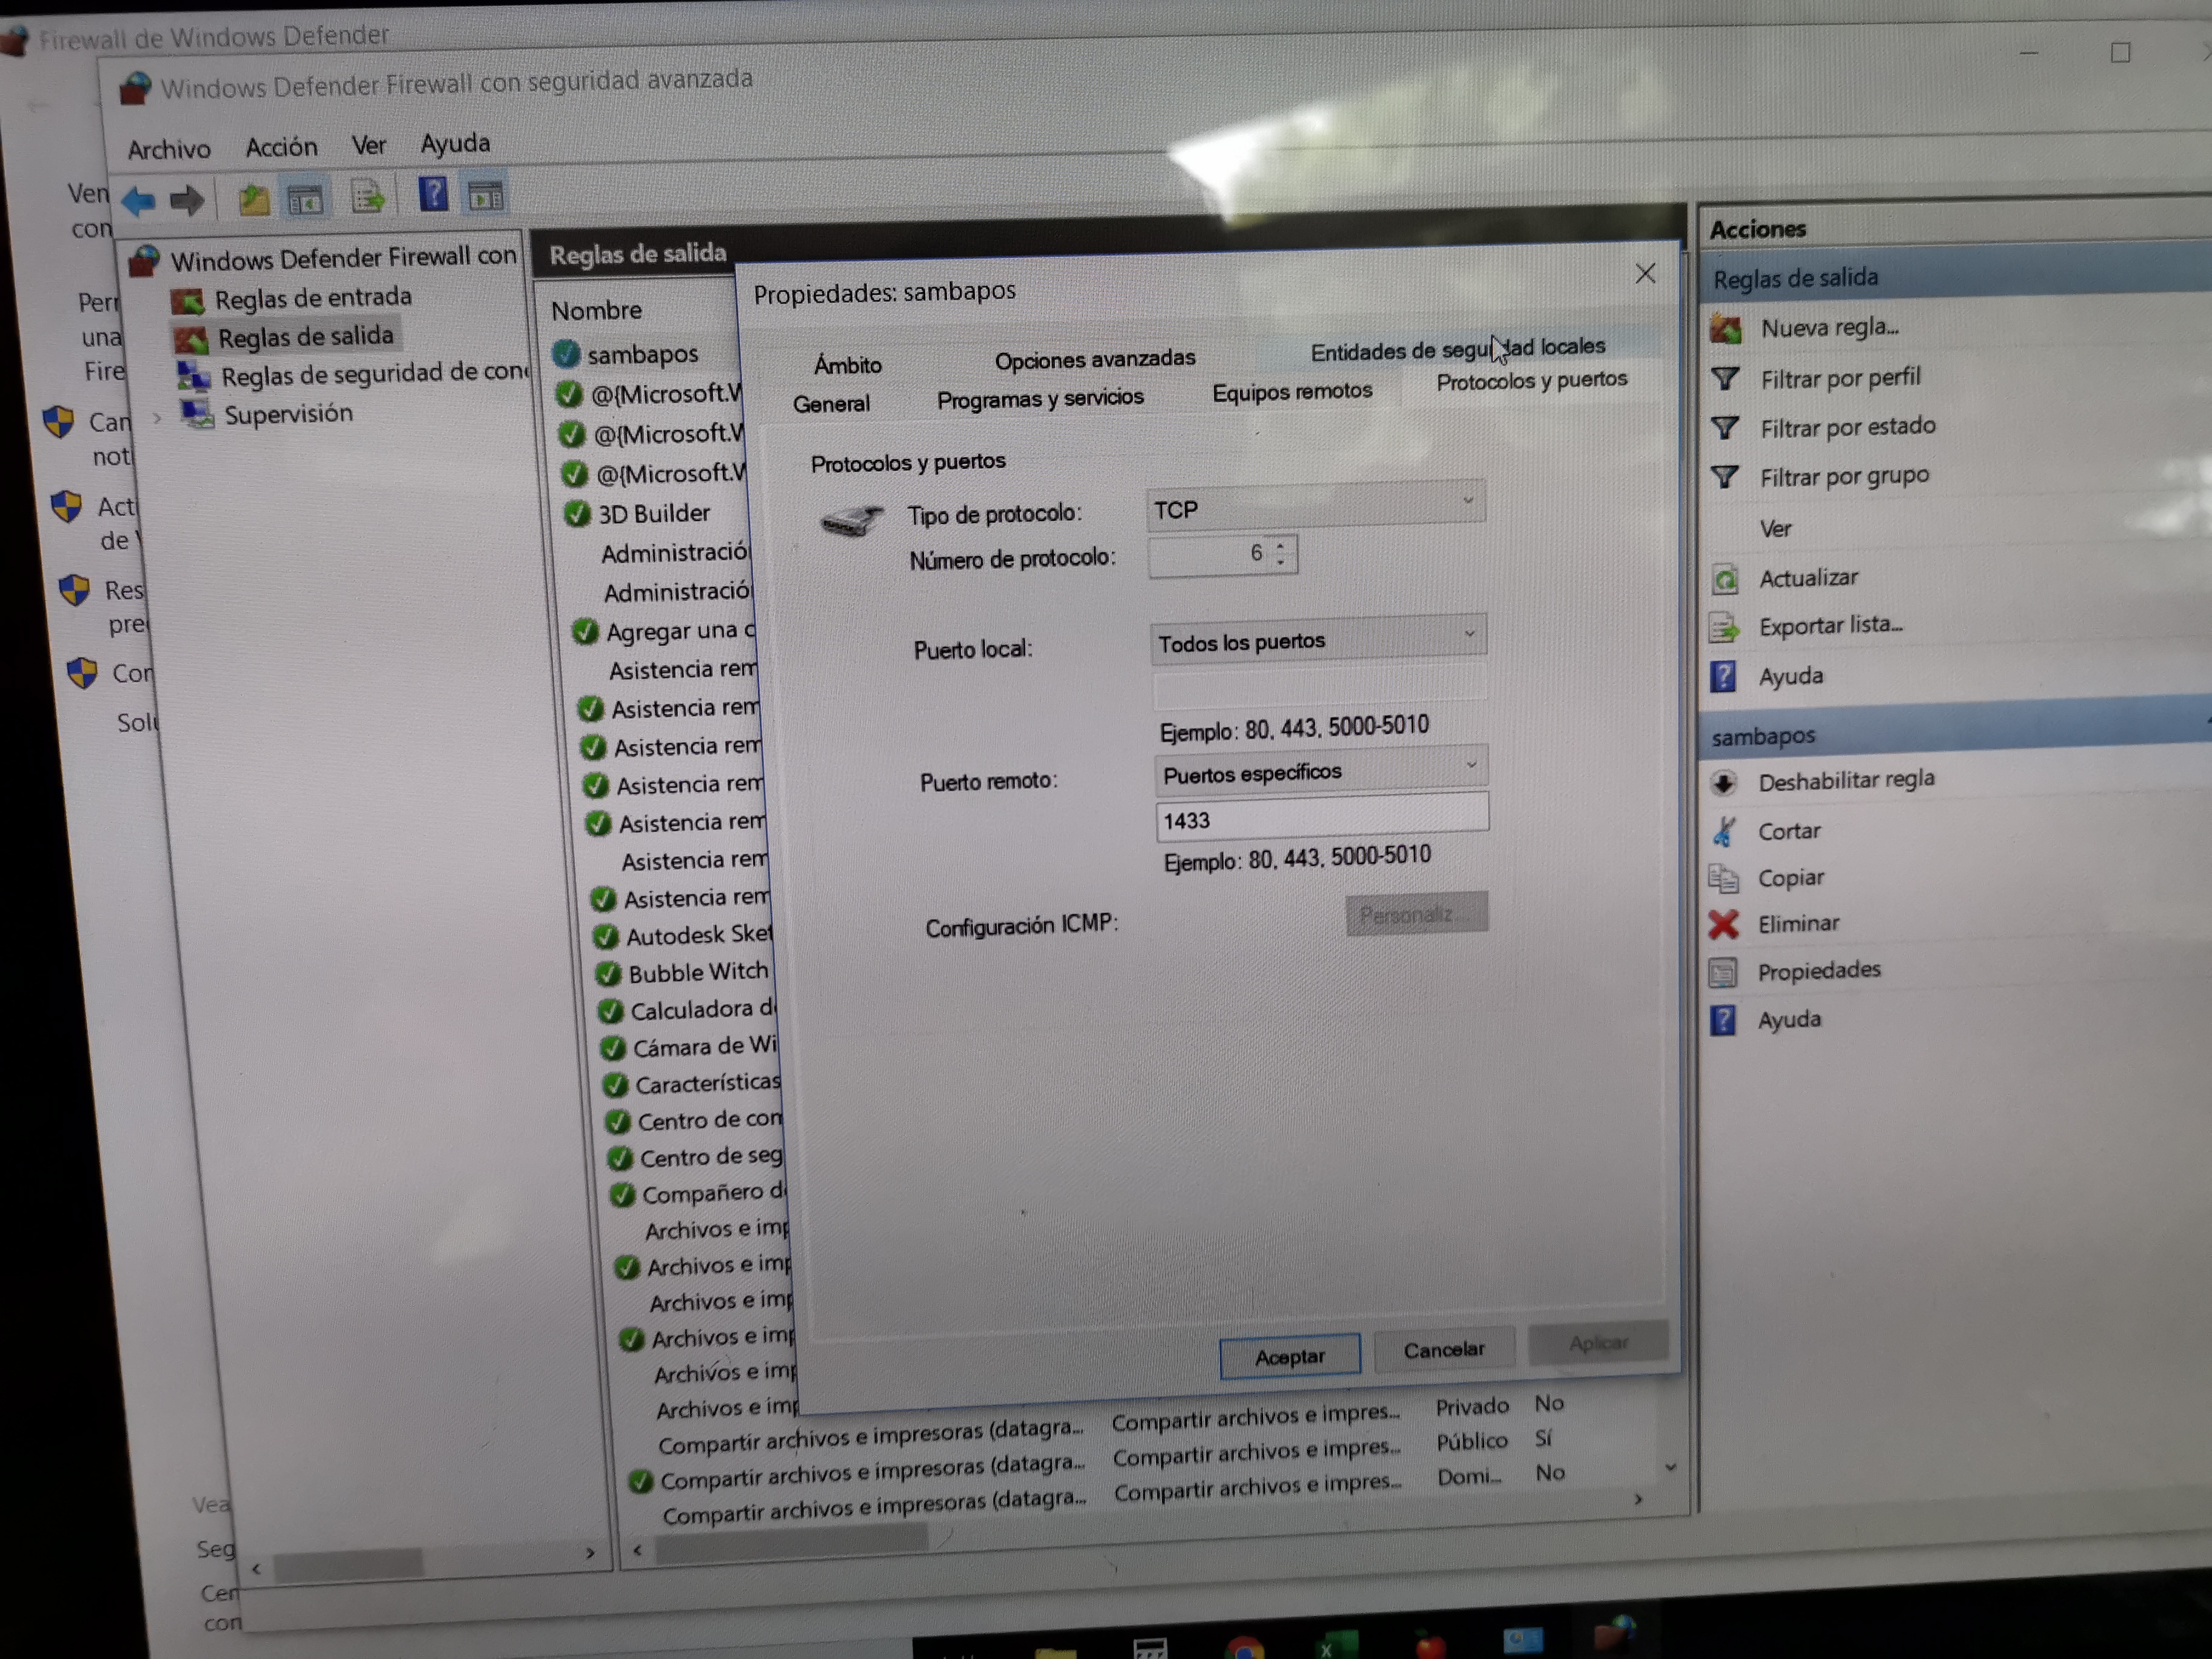
Task: Select the Cámara de Windows rule row
Action: pyautogui.click(x=704, y=1047)
